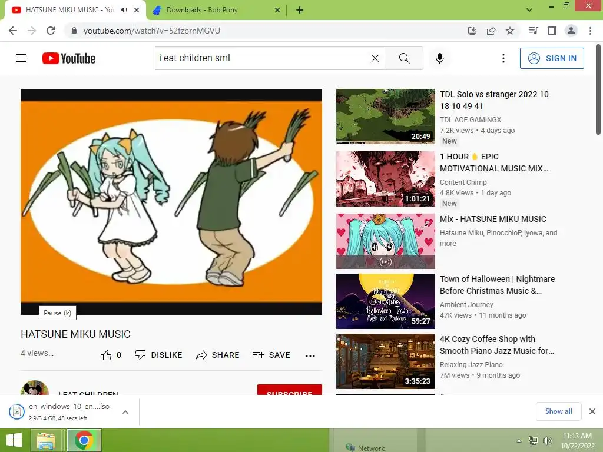Open the Chrome profile avatar
603x452 pixels.
click(571, 31)
